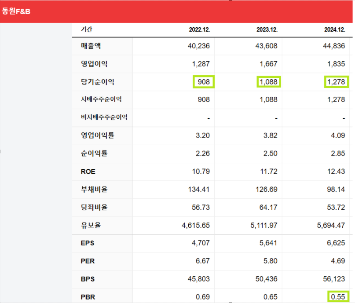Click the ROE value 10.79
Image resolution: width=355 pixels, height=303 pixels.
click(x=201, y=172)
